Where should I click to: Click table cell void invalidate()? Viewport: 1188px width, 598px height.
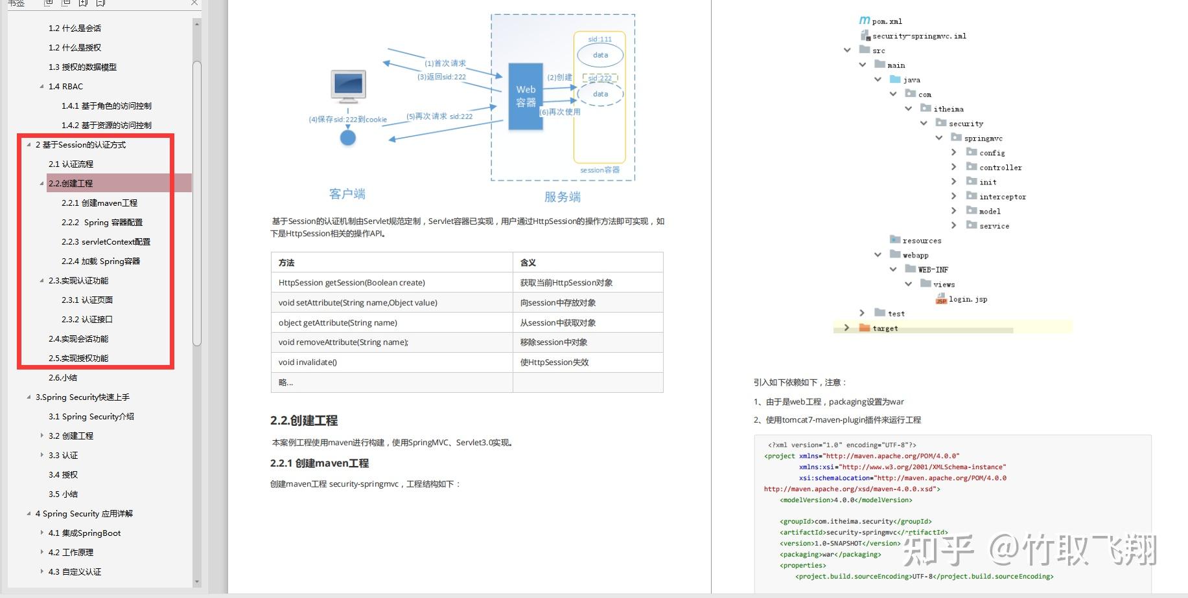[391, 362]
